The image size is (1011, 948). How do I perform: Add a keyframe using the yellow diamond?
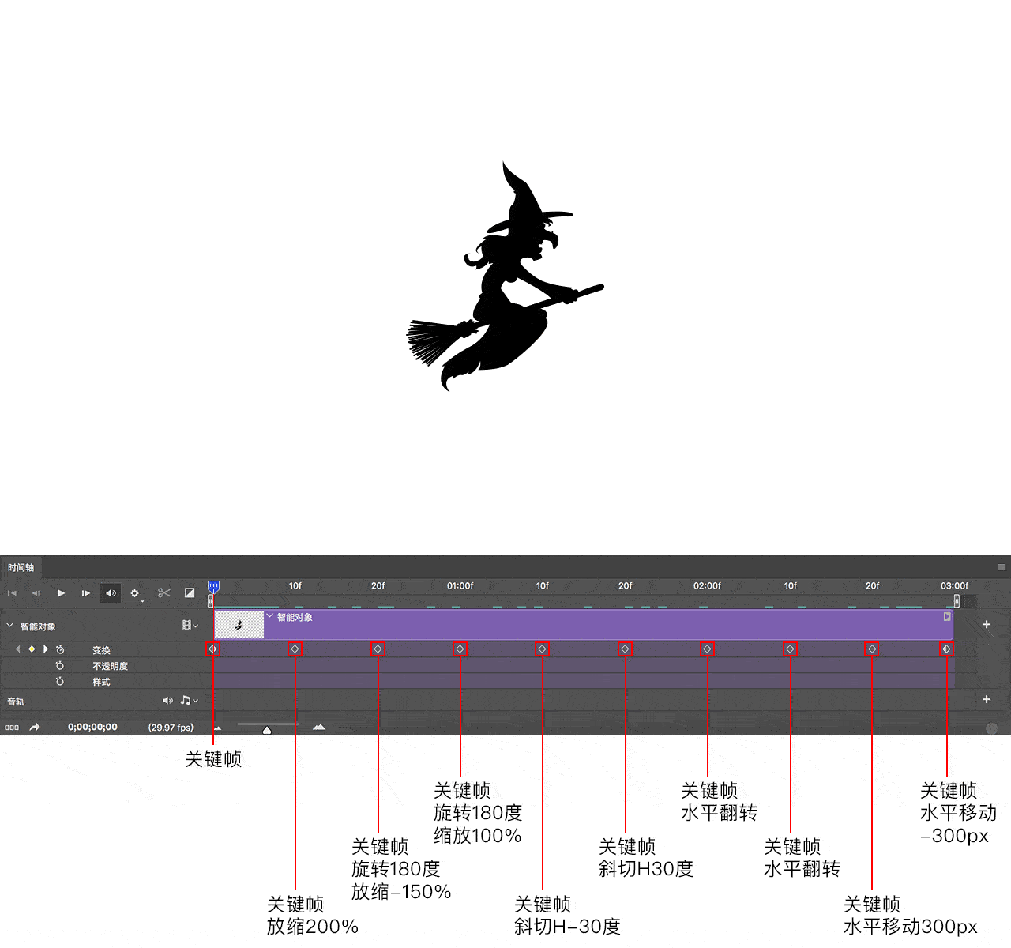click(32, 649)
